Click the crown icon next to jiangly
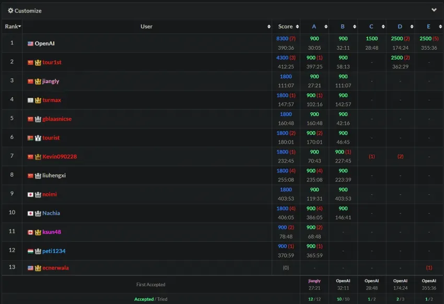Screen dimensions: 444x304 38,81
